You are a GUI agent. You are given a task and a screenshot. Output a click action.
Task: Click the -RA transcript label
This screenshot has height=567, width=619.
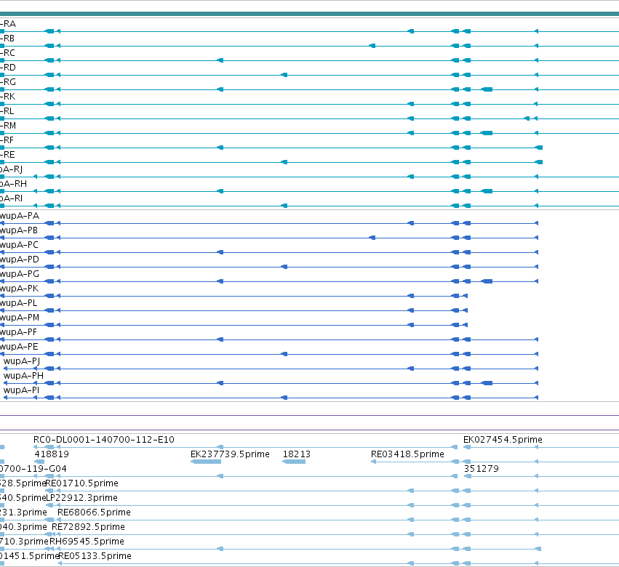point(8,24)
